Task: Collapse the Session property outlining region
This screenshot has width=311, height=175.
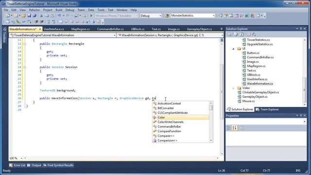Action: tap(25, 67)
